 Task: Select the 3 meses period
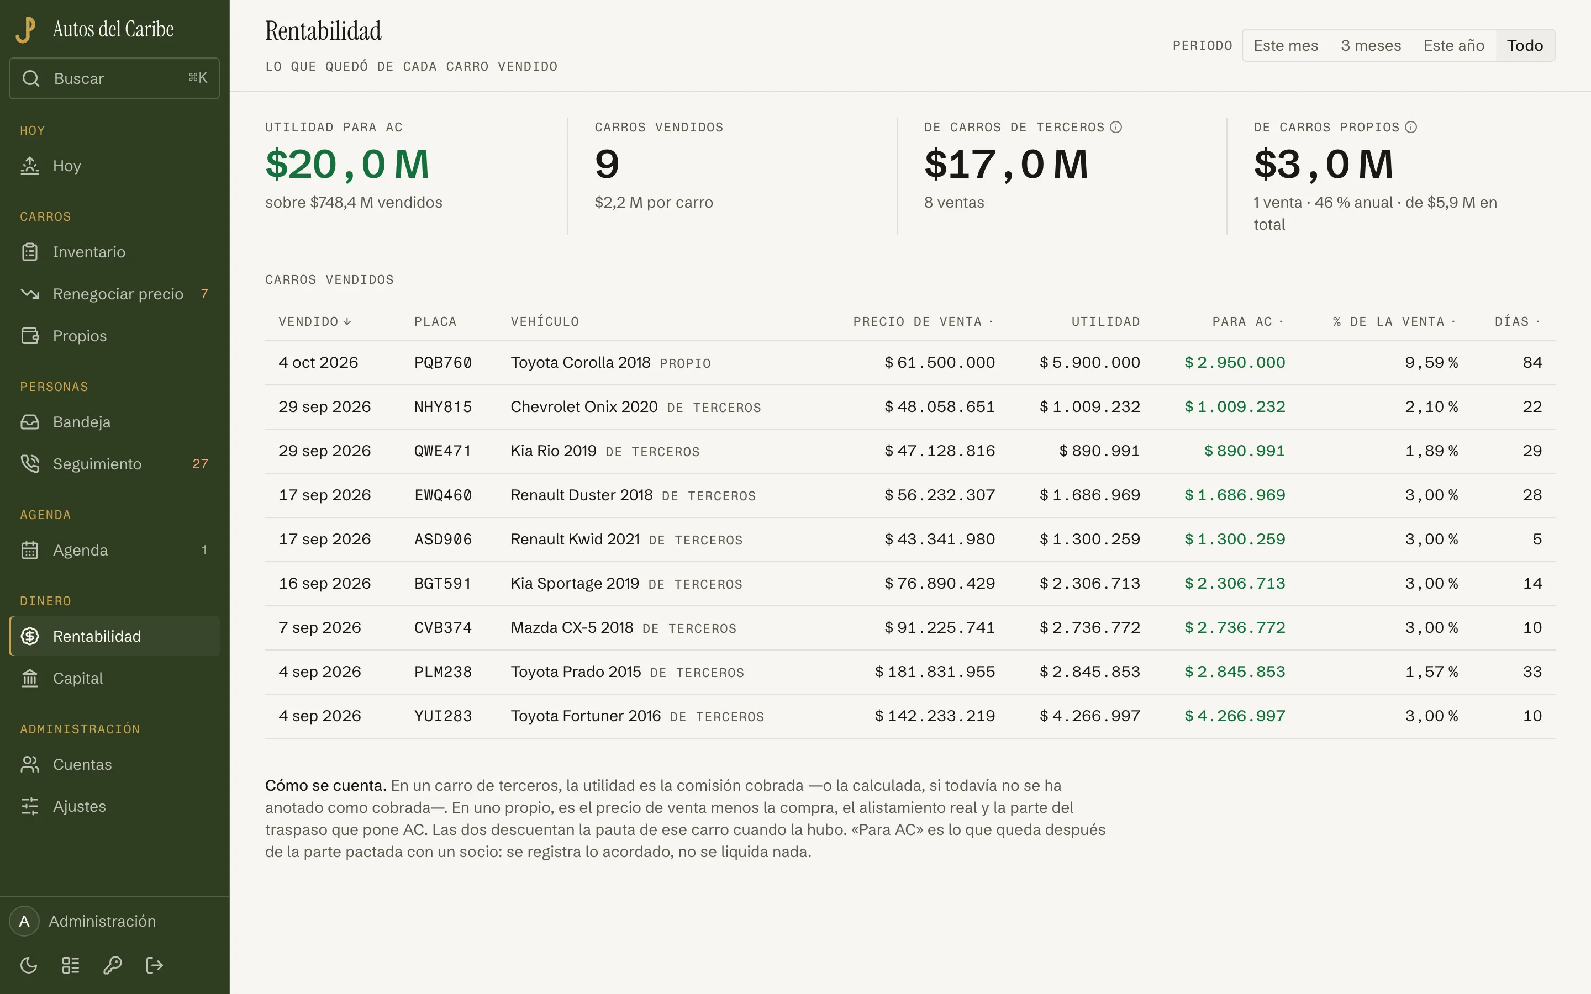1371,45
